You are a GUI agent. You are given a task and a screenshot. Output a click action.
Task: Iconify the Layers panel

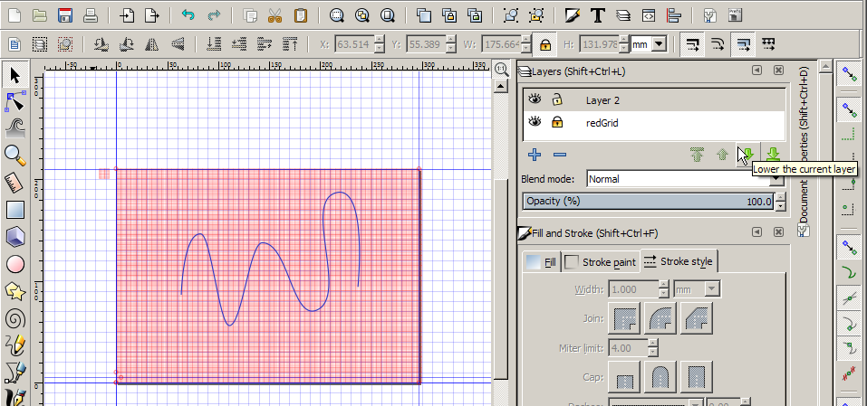point(756,71)
